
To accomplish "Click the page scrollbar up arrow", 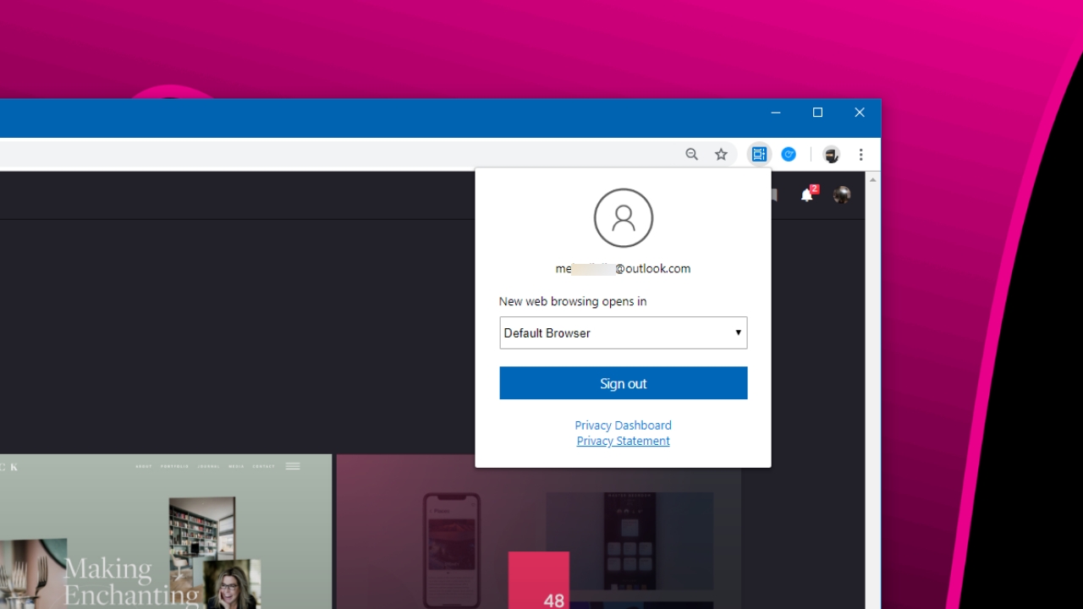I will pyautogui.click(x=872, y=179).
